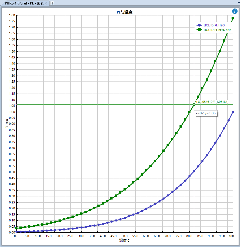Viewport: 240px width, 247px height.
Task: Click the 50.0 tick on the x-axis
Action: point(124,236)
